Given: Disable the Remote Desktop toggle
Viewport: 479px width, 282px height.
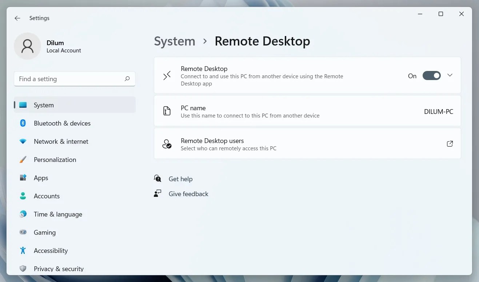Looking at the screenshot, I should (x=432, y=75).
